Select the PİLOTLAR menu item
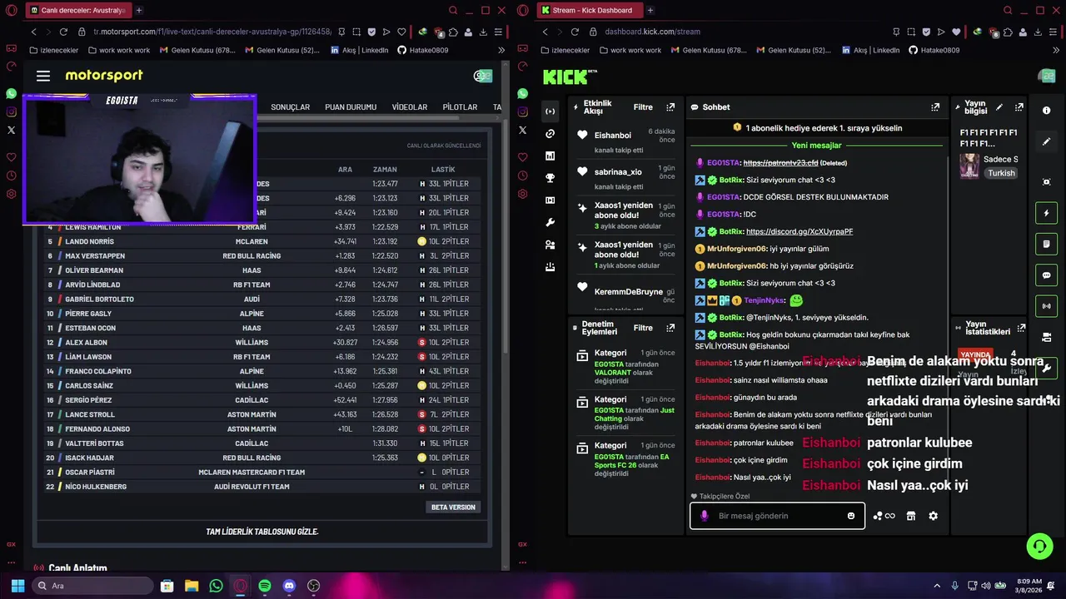The height and width of the screenshot is (599, 1066). click(460, 107)
